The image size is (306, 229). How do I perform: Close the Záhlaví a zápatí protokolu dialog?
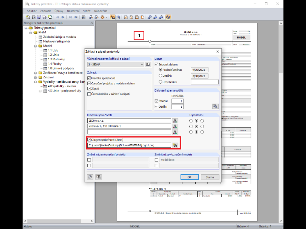[218, 51]
